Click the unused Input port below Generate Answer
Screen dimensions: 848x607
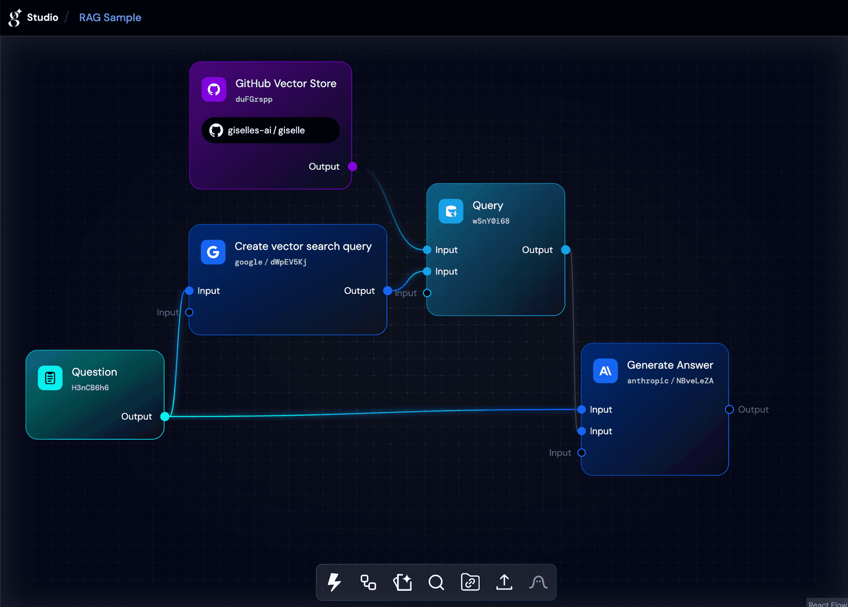tap(581, 453)
